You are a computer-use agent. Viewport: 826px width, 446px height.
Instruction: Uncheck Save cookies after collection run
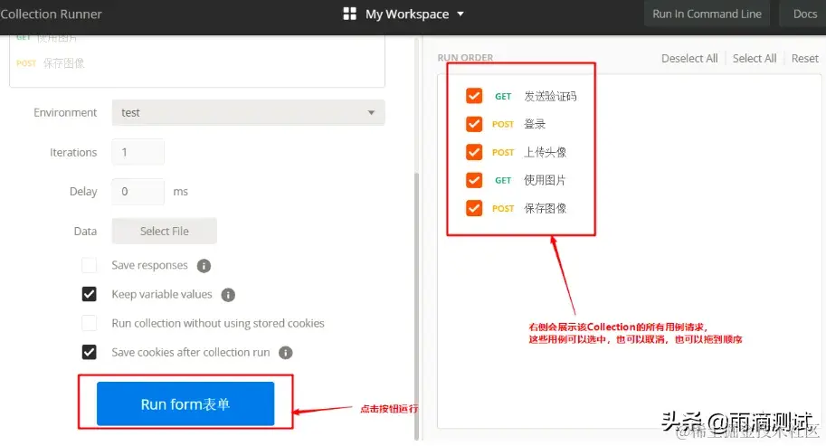coord(89,352)
